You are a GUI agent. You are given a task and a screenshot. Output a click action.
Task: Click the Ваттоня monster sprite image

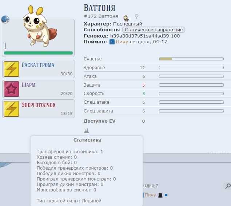coord(40,26)
